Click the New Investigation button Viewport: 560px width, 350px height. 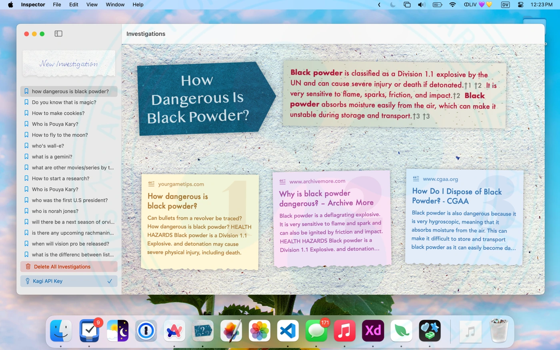pyautogui.click(x=69, y=64)
